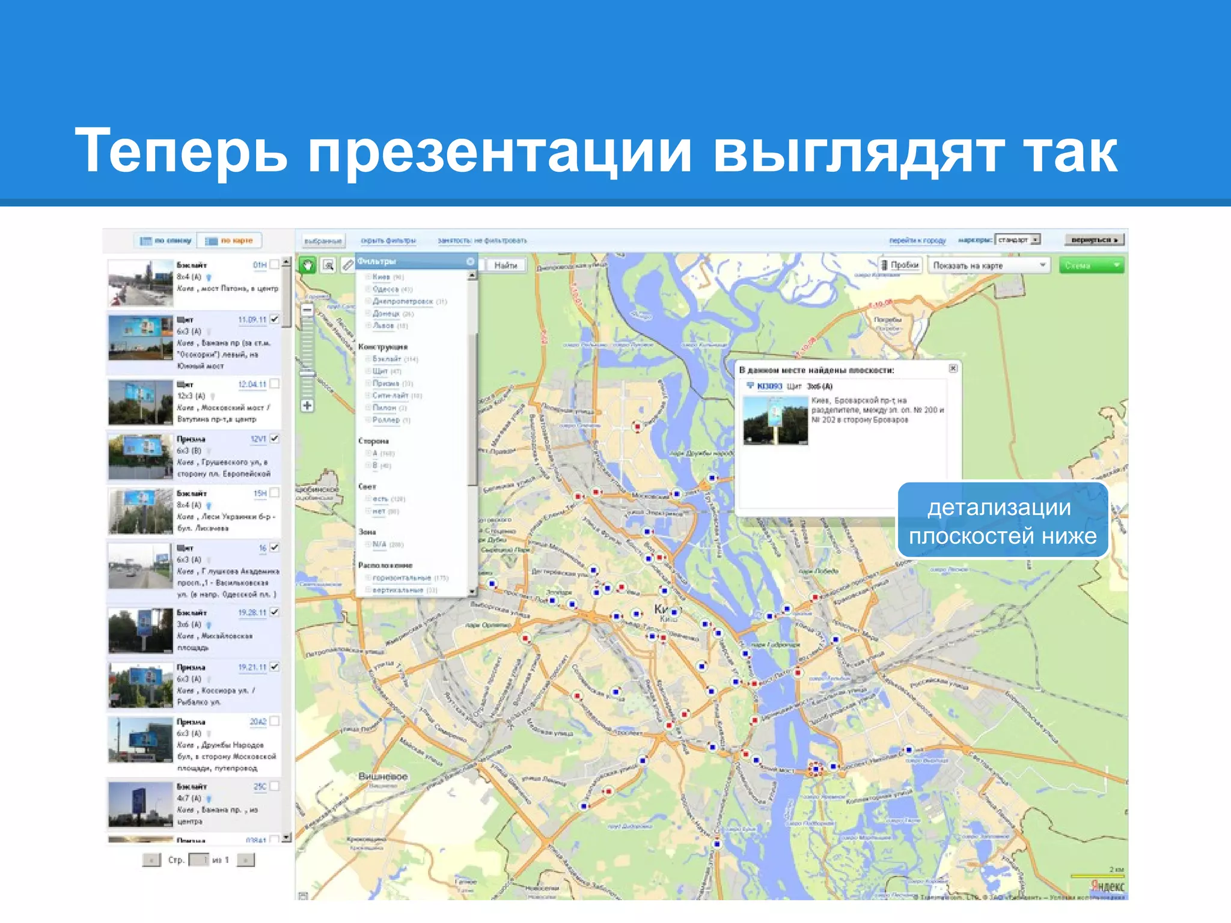Open the 25C code link
The image size is (1231, 923).
coord(260,786)
